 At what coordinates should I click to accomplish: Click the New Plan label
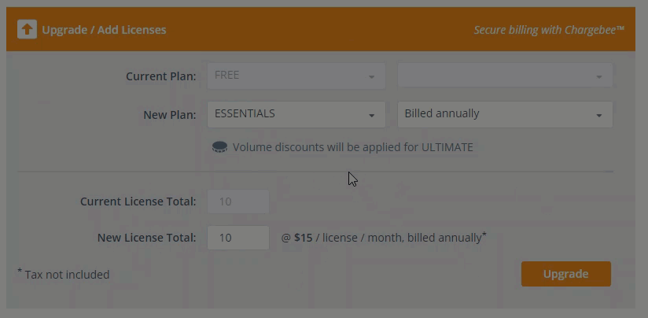coord(169,115)
